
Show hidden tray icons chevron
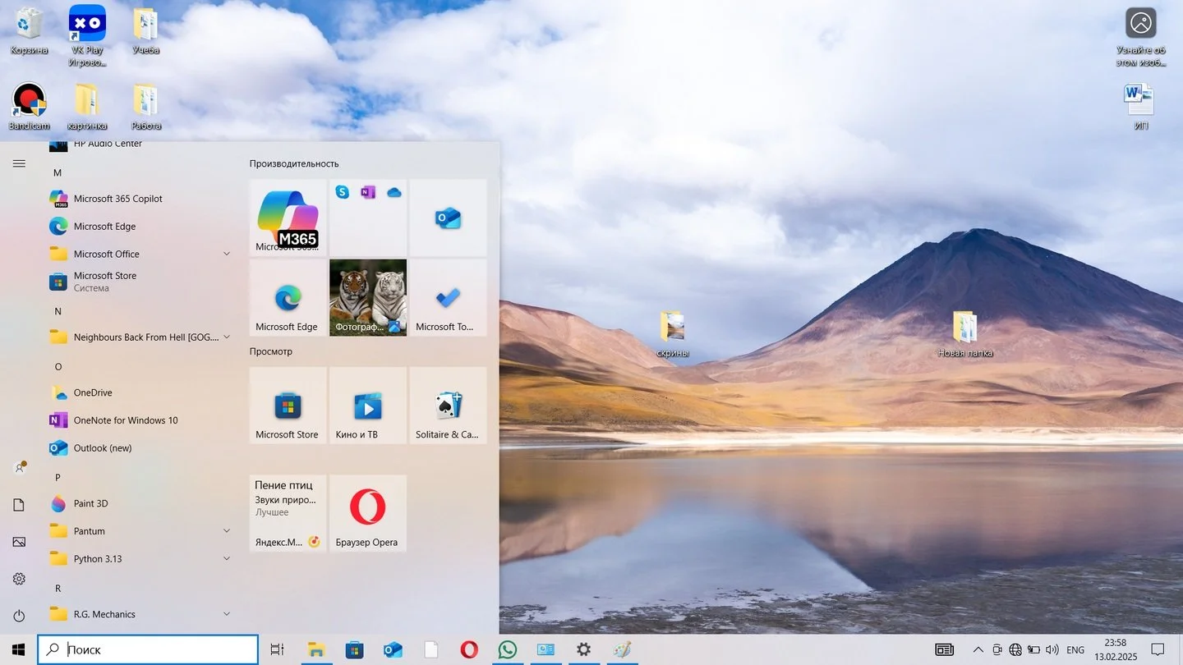pyautogui.click(x=978, y=649)
